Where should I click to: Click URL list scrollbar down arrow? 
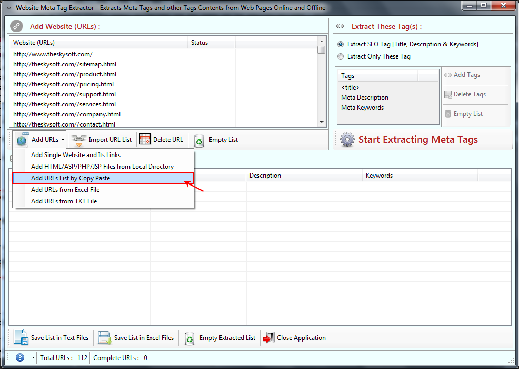pos(322,122)
